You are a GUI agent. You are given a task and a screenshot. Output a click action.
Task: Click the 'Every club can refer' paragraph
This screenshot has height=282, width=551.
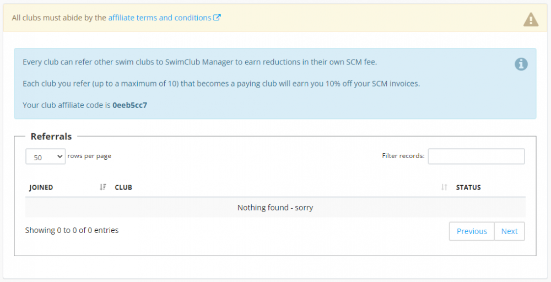coord(199,62)
